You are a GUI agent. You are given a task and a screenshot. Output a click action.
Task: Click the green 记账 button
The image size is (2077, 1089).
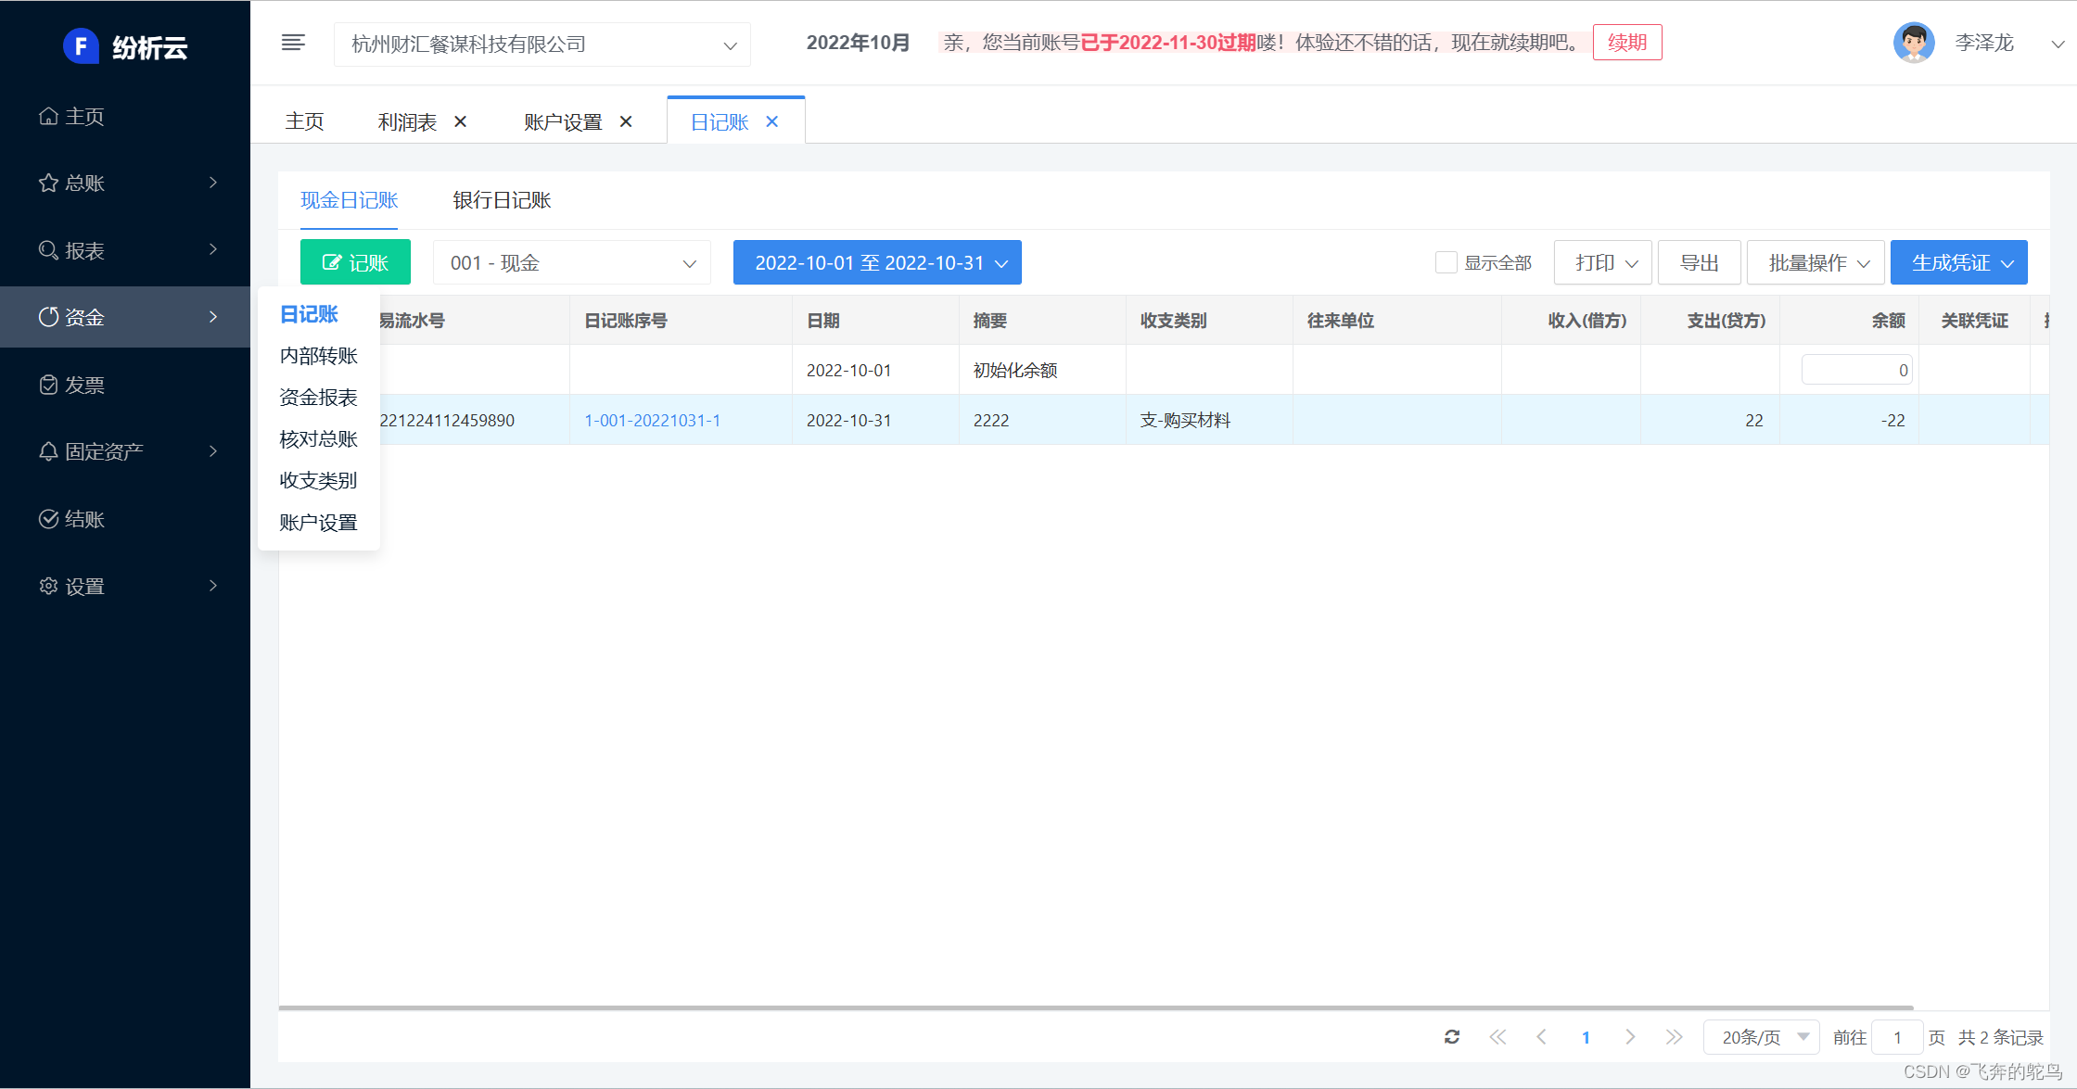[355, 263]
